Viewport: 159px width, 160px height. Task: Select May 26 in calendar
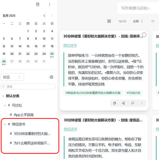4,61
